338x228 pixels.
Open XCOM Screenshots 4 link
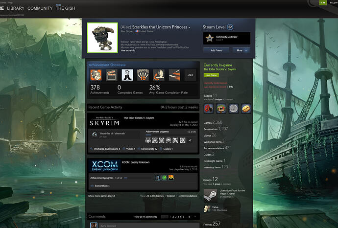point(100,186)
